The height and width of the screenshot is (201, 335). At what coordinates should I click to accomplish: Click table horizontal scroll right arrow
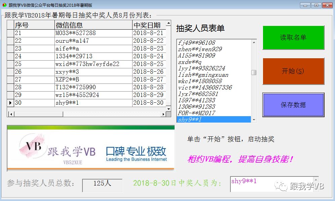[x=163, y=114]
